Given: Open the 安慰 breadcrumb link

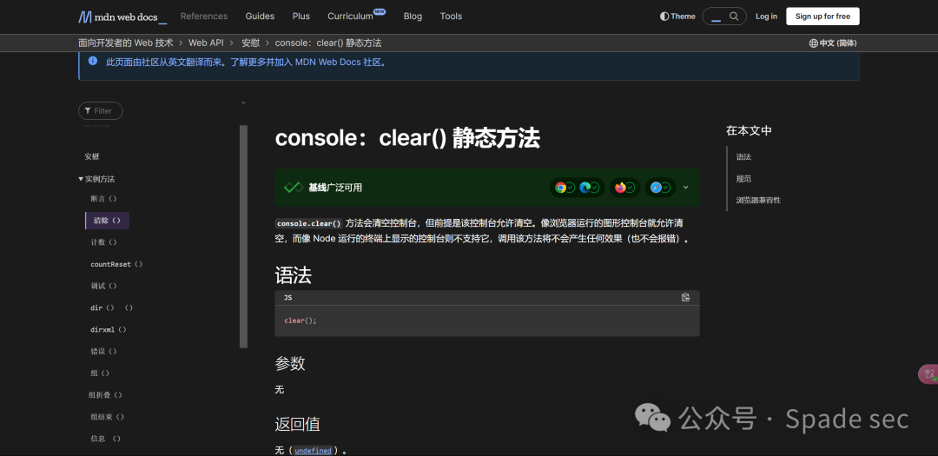Looking at the screenshot, I should (250, 43).
